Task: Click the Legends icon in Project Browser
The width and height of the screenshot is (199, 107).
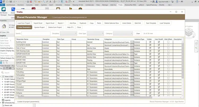Action: (3, 100)
